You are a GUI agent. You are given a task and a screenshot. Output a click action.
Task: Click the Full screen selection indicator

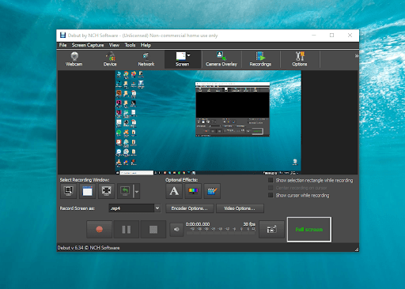[x=309, y=229]
